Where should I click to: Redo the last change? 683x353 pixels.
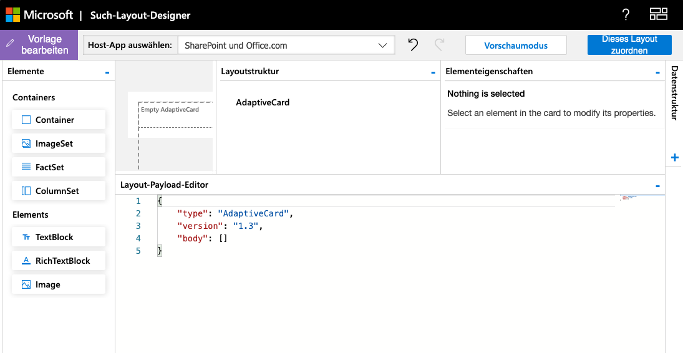tap(440, 45)
